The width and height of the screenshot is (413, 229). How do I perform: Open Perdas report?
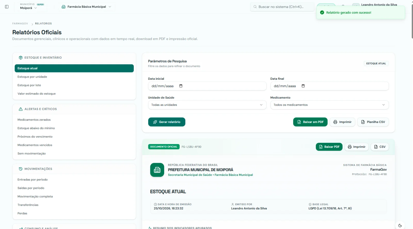pos(74,213)
